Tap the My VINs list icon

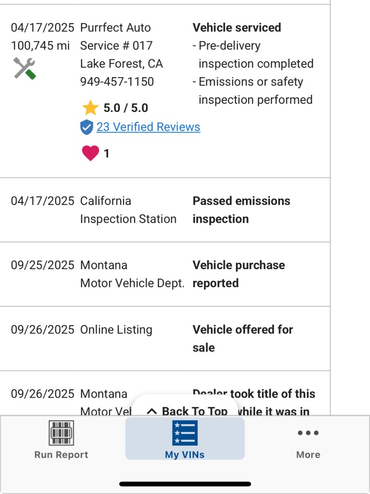[x=185, y=433]
